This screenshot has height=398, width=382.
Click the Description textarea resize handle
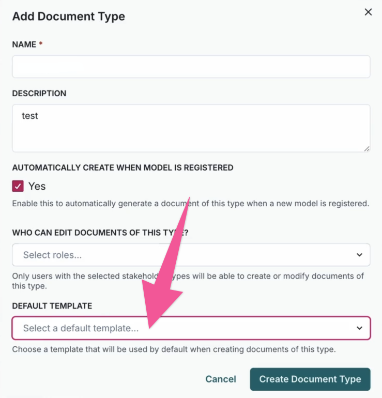[367, 149]
